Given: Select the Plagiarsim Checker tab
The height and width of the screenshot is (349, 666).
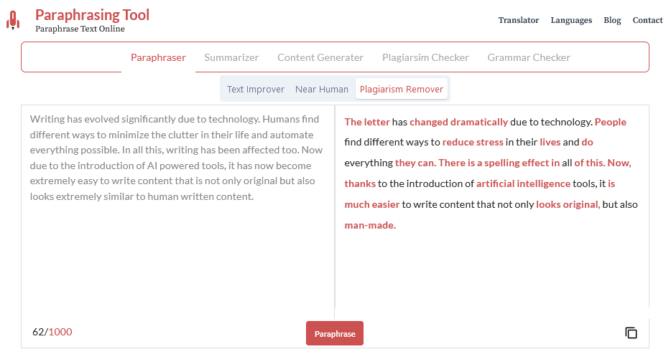Looking at the screenshot, I should (425, 57).
